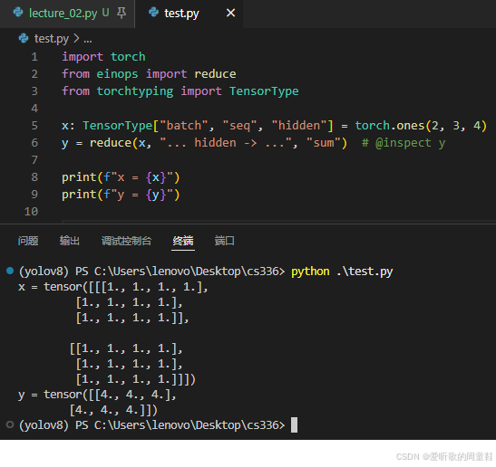Open test.py in the breadcrumb

pyautogui.click(x=52, y=39)
